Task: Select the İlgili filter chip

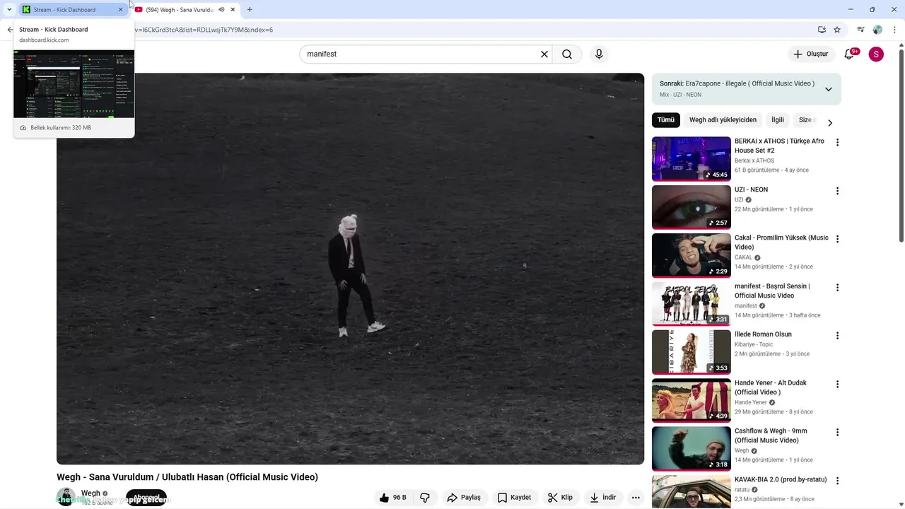Action: coord(778,120)
